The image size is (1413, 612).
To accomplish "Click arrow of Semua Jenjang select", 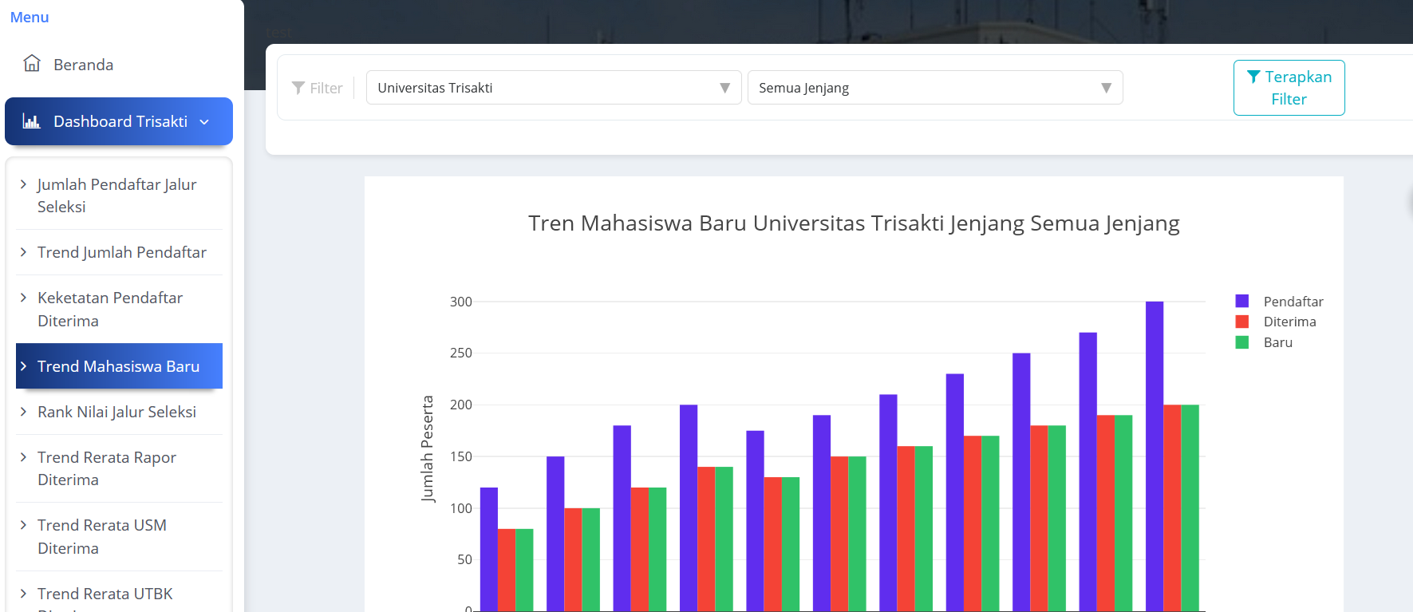I will click(x=1106, y=88).
